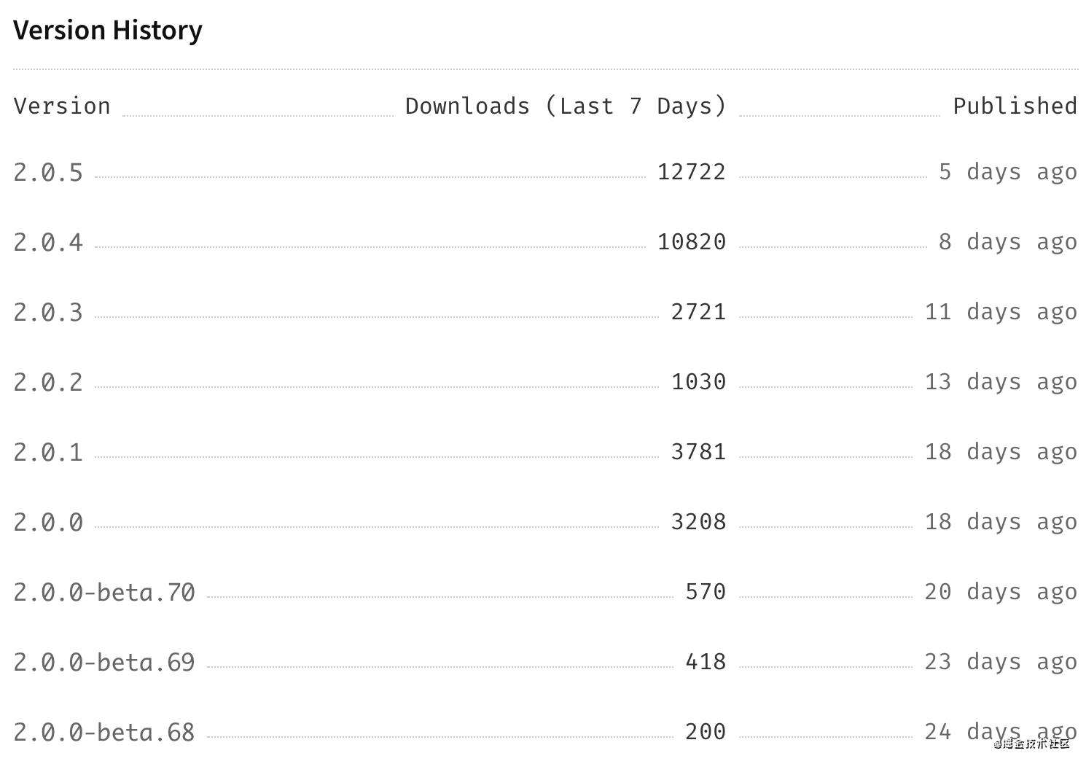This screenshot has height=764, width=1086.
Task: Click the Version column header
Action: pyautogui.click(x=62, y=106)
